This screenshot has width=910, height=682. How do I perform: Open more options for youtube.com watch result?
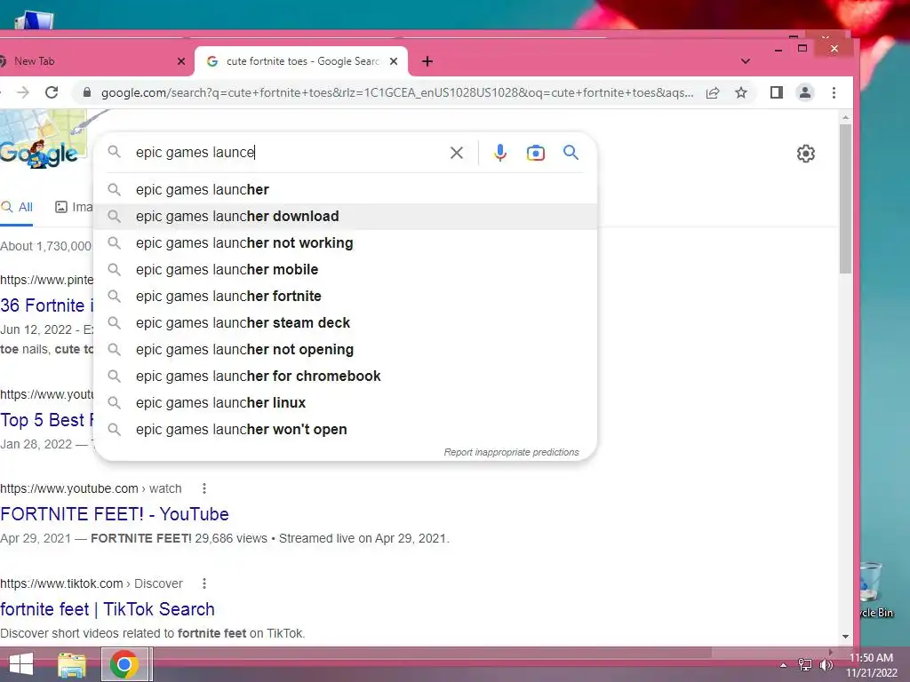click(x=204, y=488)
